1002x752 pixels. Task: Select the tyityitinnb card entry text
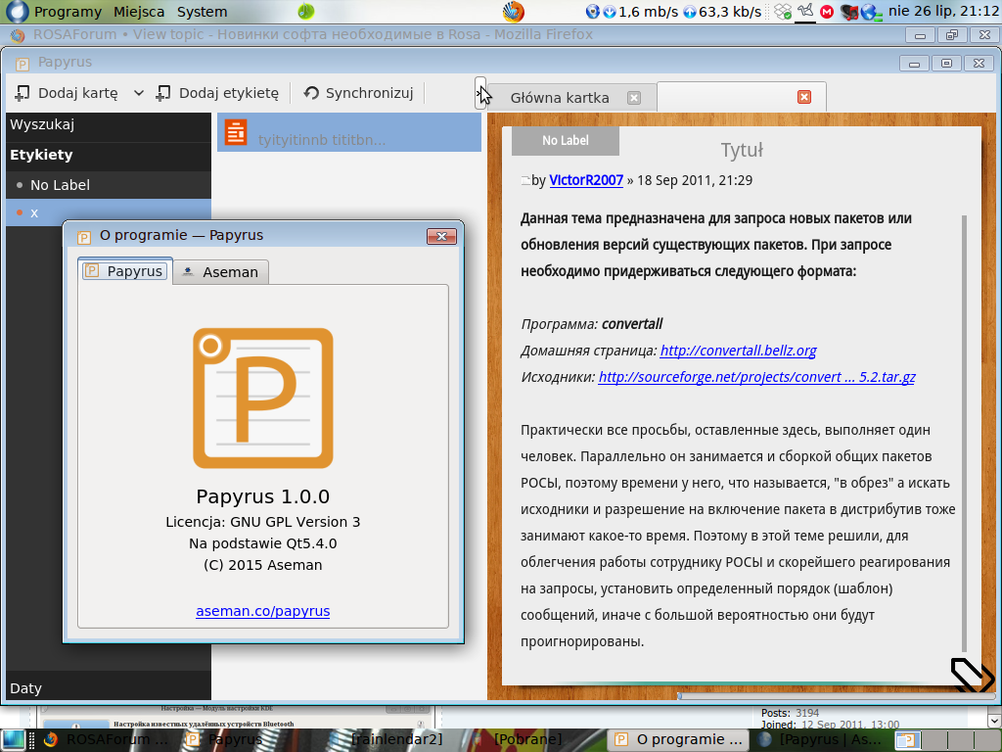[321, 140]
